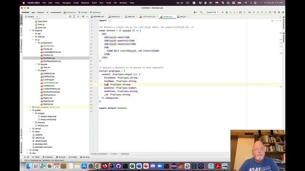Collapse the components folder
The height and width of the screenshot is (171, 305).
[x=36, y=43]
